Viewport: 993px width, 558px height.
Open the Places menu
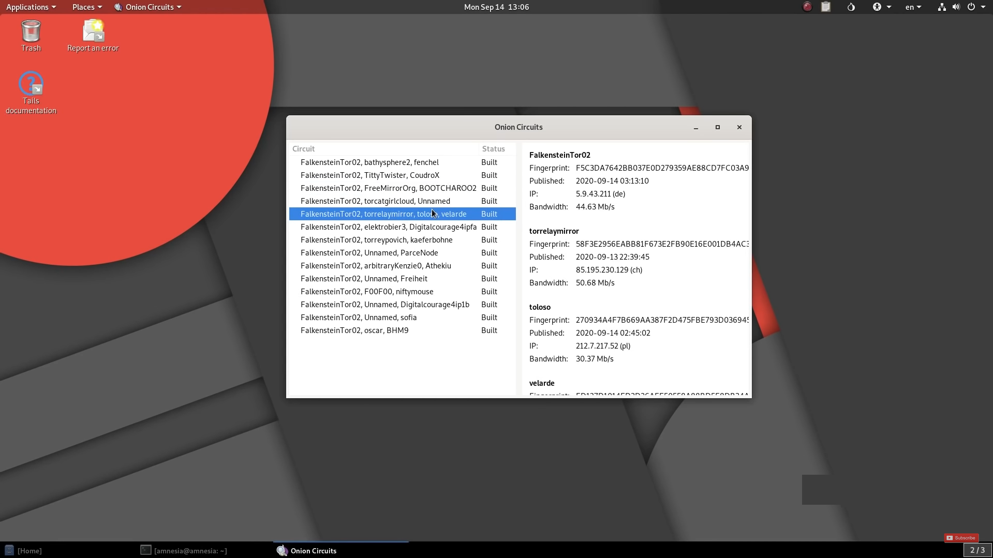coord(87,7)
